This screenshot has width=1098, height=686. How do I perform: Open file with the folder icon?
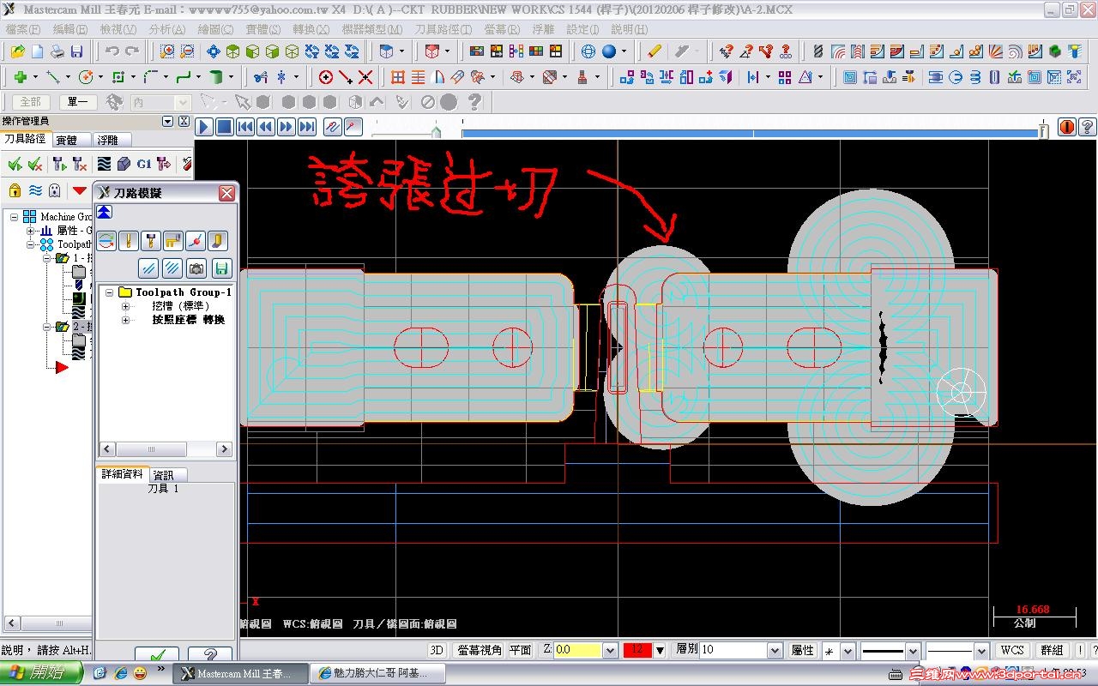(x=17, y=51)
